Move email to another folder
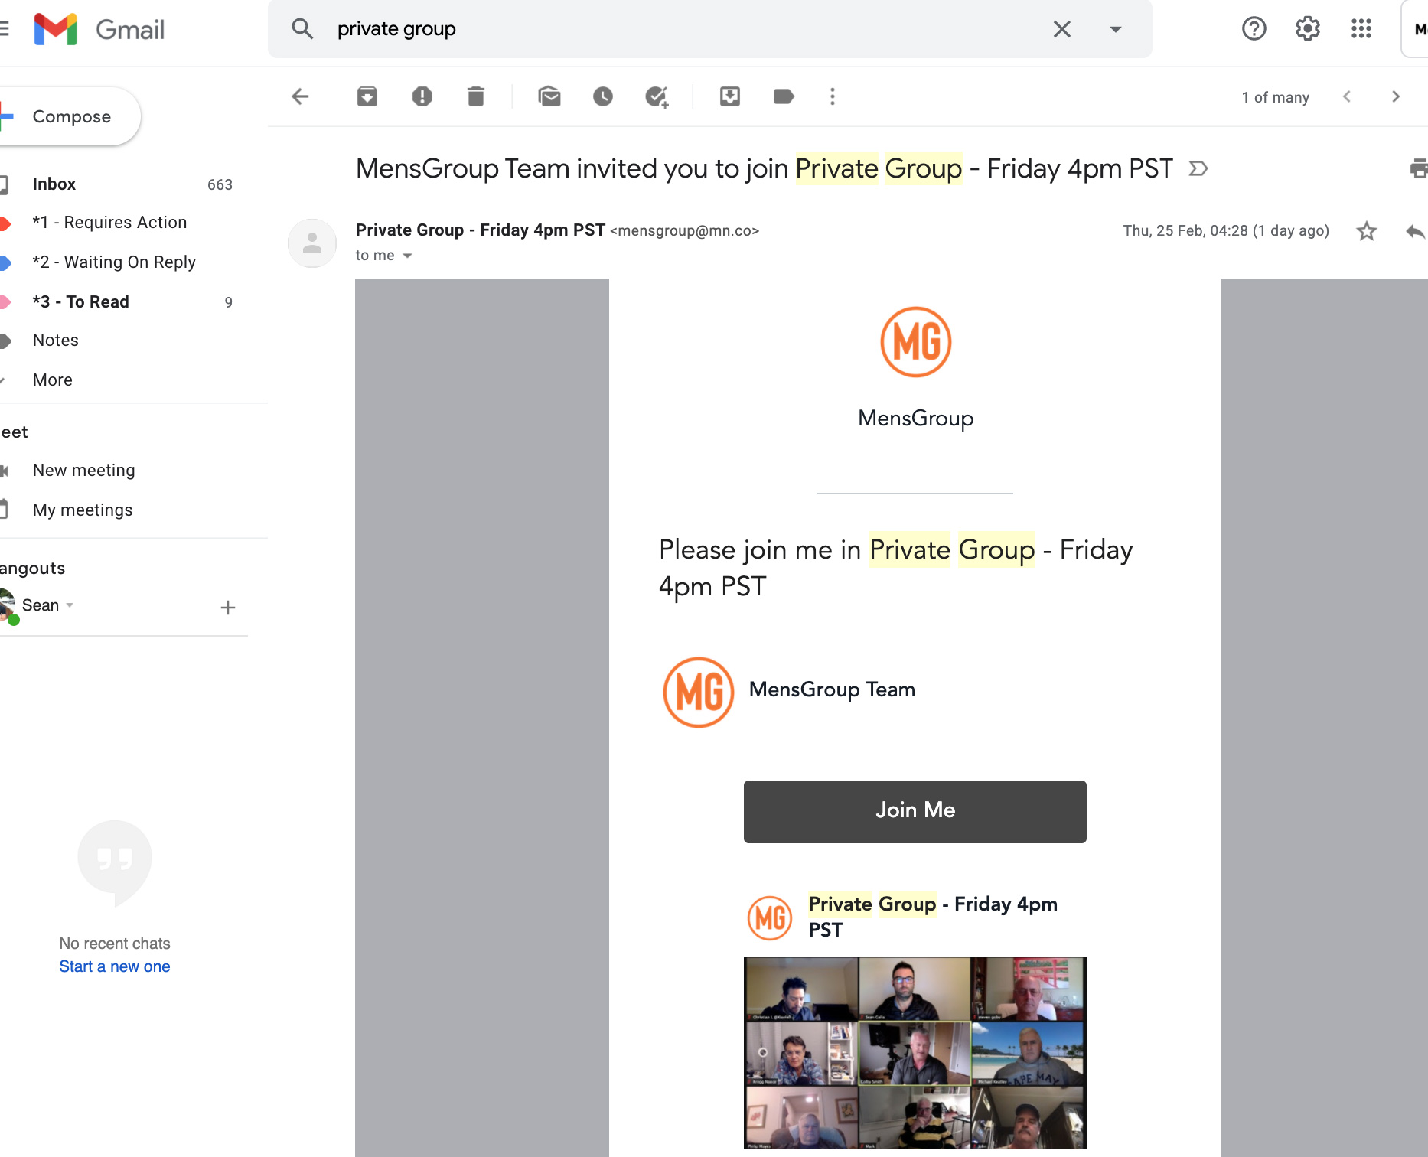 (x=730, y=96)
